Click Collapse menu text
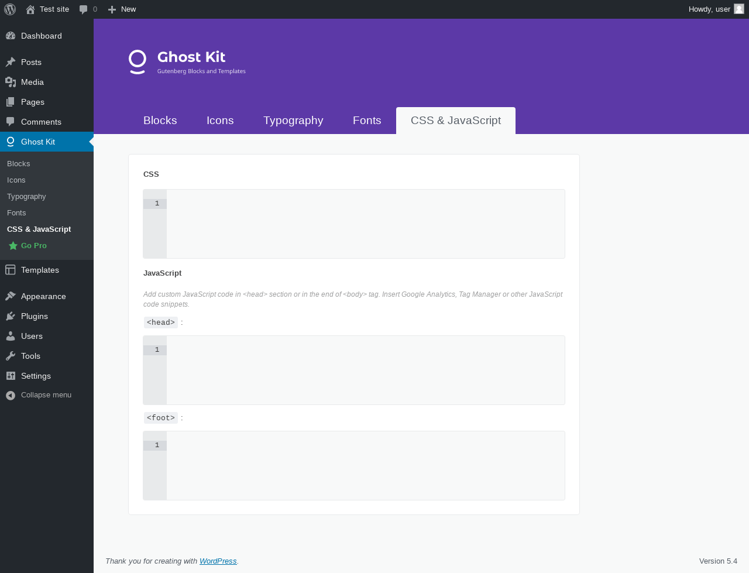749x573 pixels. 46,395
